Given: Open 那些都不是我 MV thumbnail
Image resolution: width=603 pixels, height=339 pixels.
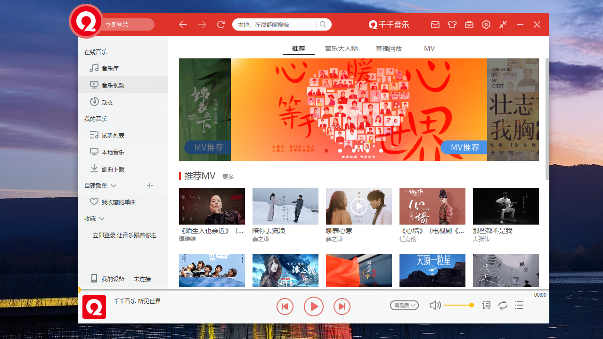Looking at the screenshot, I should pyautogui.click(x=506, y=206).
